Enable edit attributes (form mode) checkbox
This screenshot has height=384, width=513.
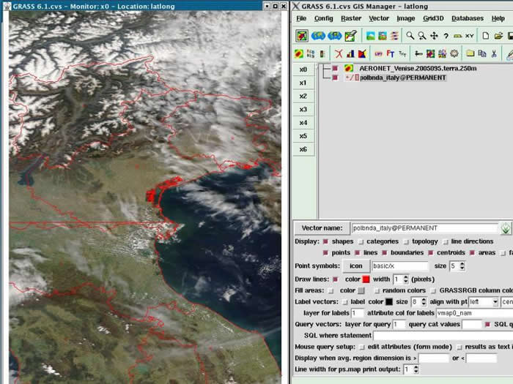361,347
